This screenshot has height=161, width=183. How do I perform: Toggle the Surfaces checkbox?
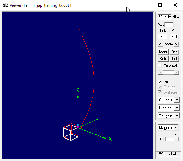160,92
